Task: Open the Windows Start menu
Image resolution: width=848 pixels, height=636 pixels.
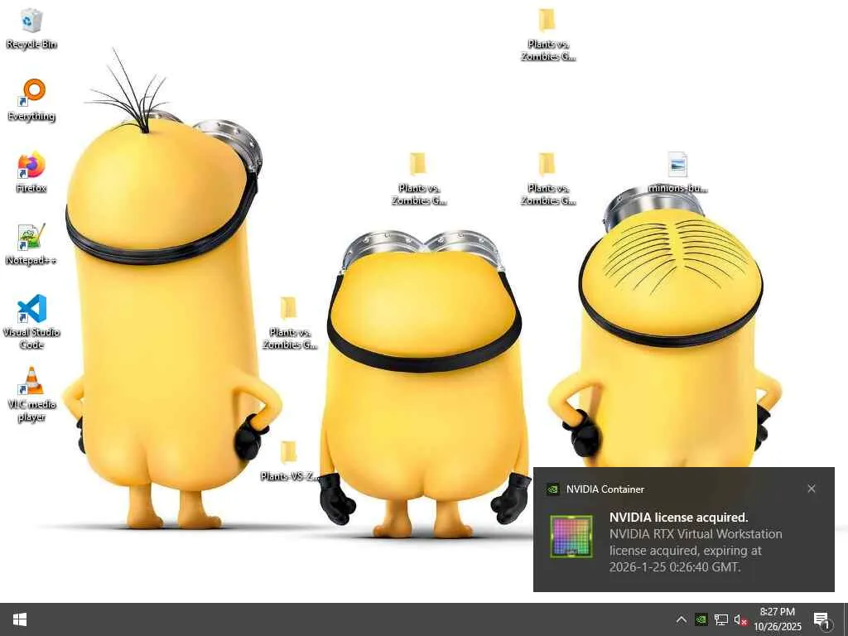Action: point(20,619)
